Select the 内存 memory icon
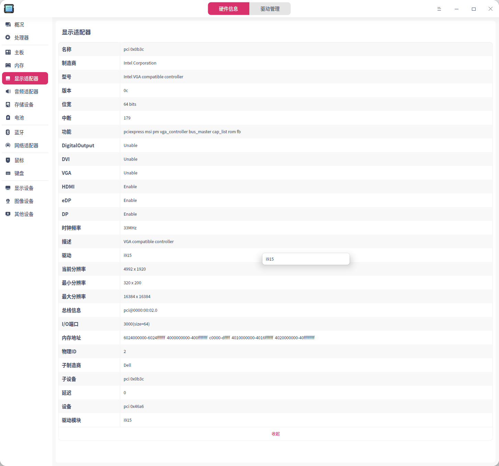The width and height of the screenshot is (499, 466). tap(8, 65)
